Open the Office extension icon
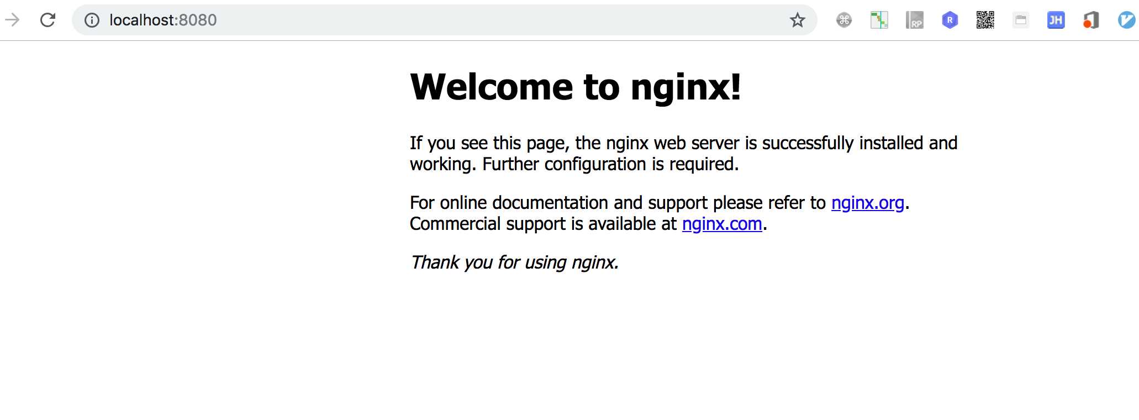The image size is (1139, 420). (x=1091, y=20)
